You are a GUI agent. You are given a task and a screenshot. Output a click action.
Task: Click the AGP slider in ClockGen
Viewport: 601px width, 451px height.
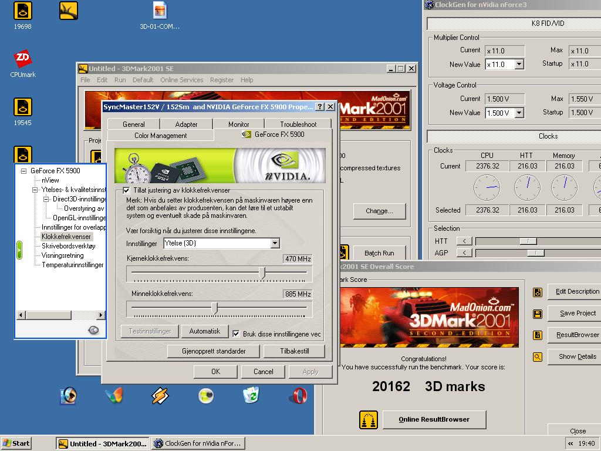click(x=536, y=253)
